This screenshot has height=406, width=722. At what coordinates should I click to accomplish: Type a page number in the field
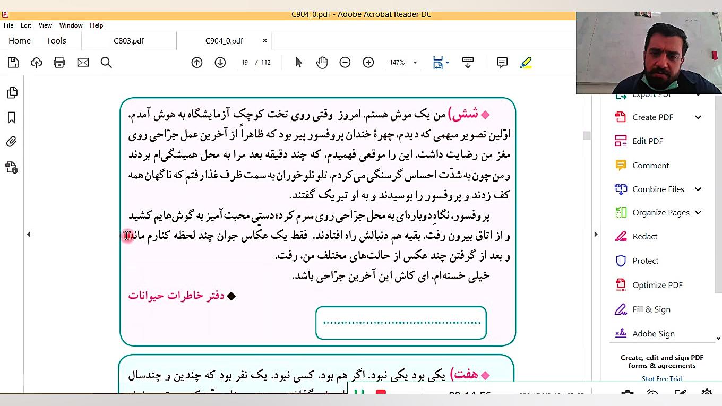click(x=245, y=62)
